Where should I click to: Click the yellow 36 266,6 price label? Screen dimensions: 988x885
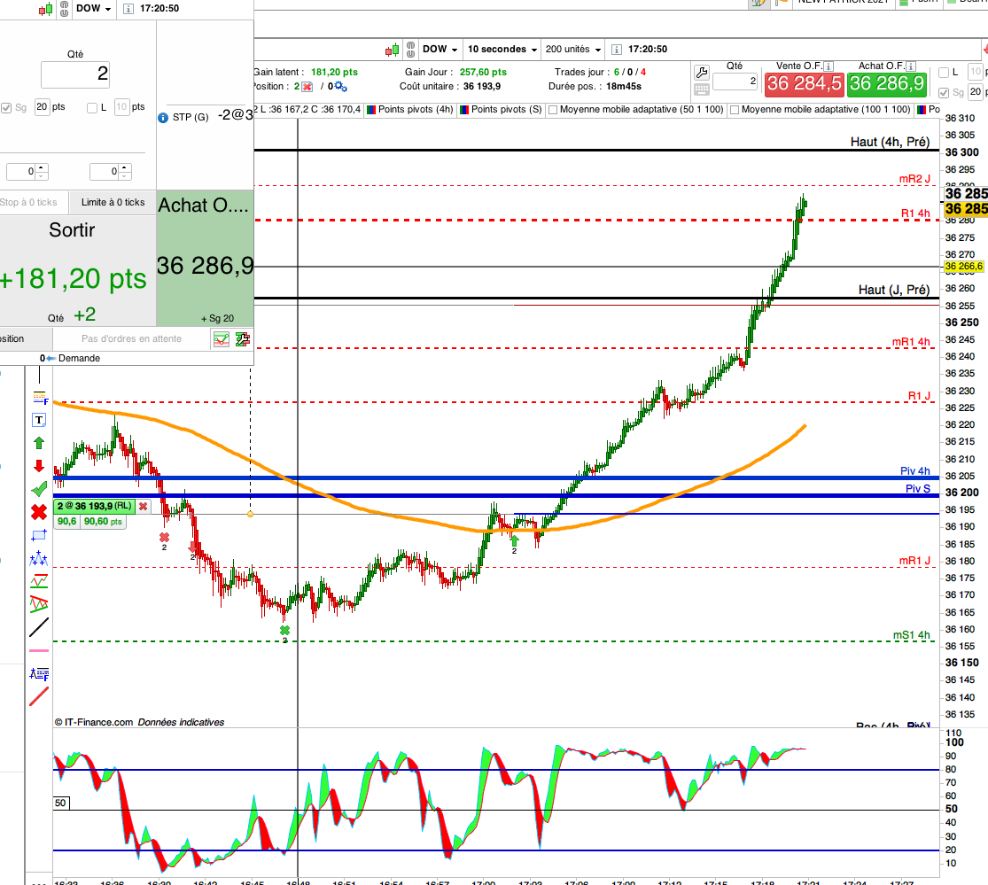(963, 267)
